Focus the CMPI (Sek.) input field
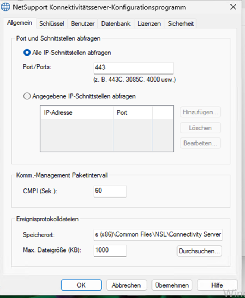This screenshot has height=298, width=245. [110, 191]
